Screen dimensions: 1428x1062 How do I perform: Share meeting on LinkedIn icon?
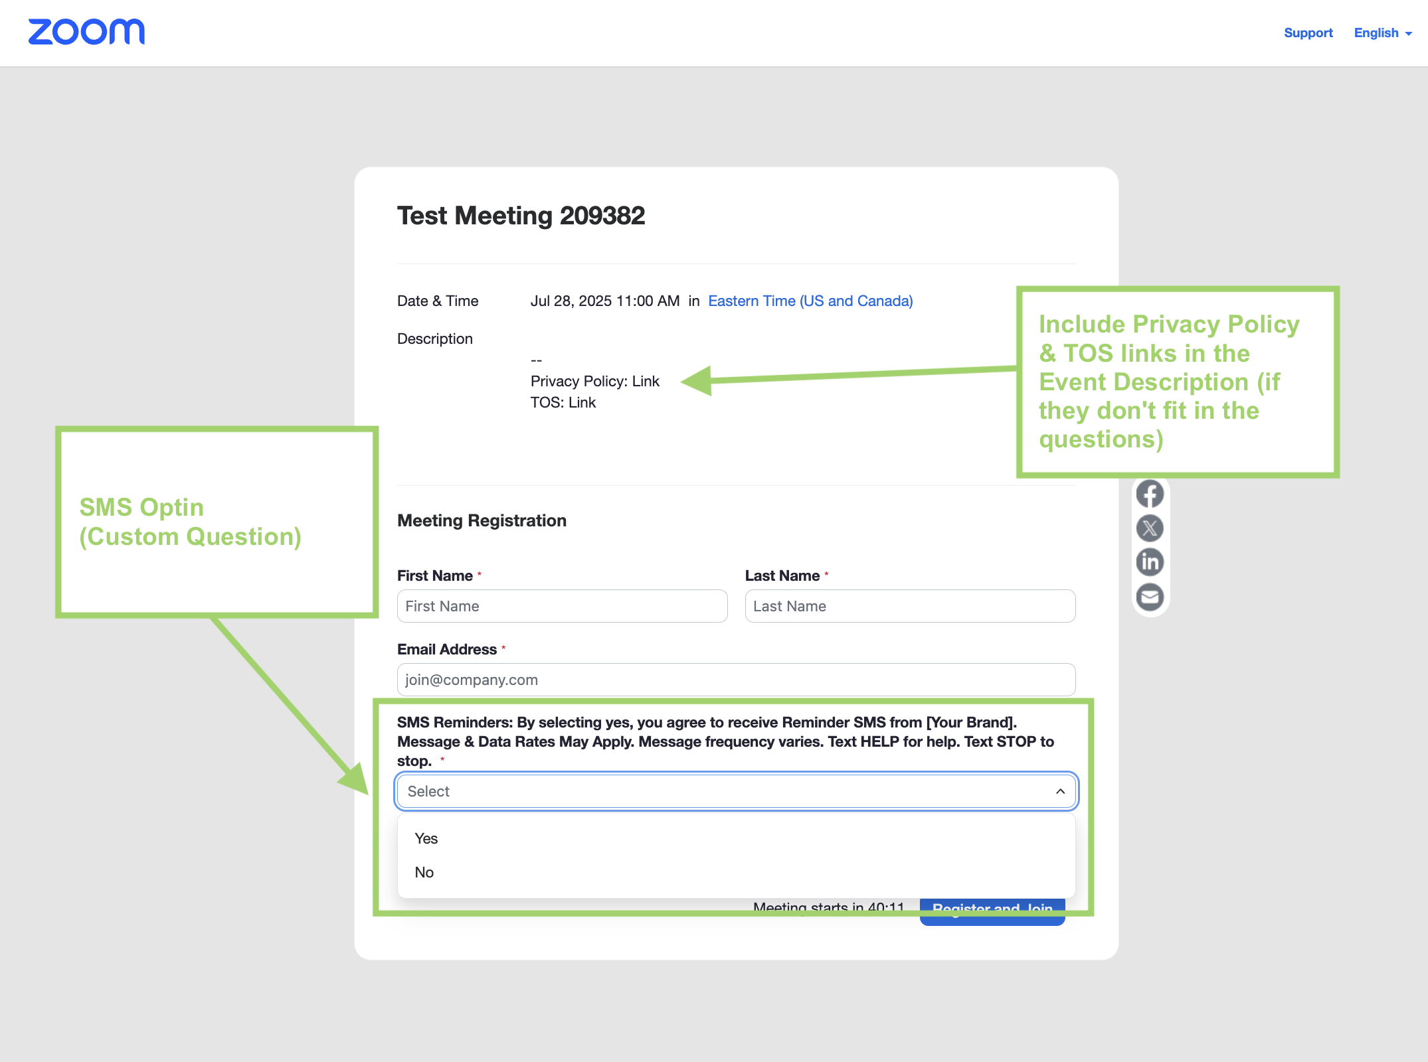[x=1150, y=562]
